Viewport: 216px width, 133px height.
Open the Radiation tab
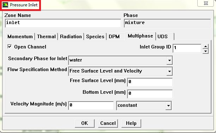[x=71, y=36]
